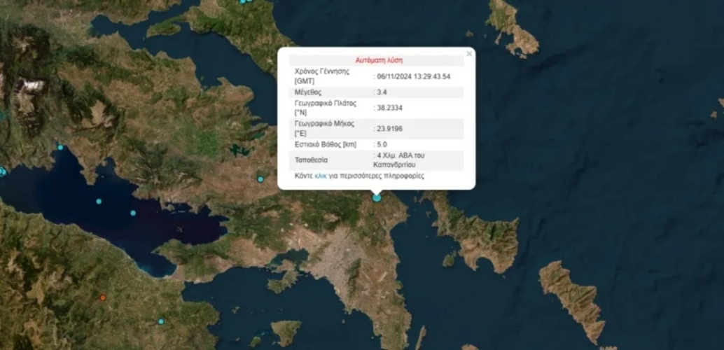Click the longitude value 23.9196
This screenshot has height=350, width=724.
click(x=389, y=129)
